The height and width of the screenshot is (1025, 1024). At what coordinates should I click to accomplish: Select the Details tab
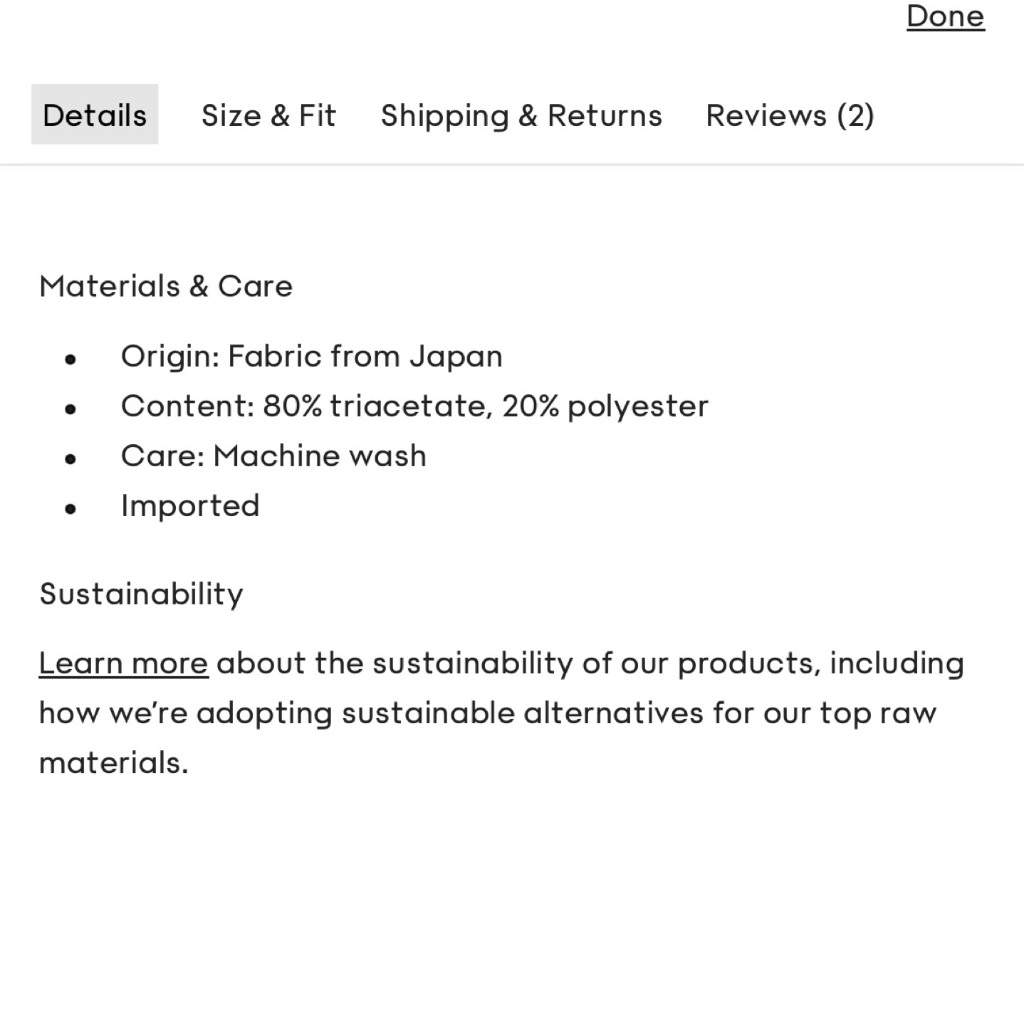pyautogui.click(x=95, y=115)
